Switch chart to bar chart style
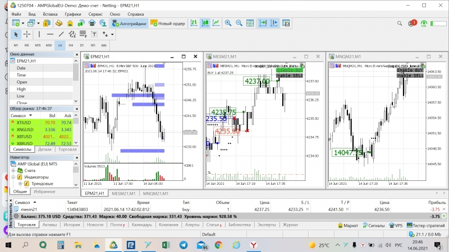The width and height of the screenshot is (449, 252). tap(194, 24)
